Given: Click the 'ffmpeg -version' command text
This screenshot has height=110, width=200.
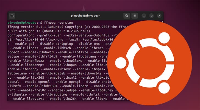Looking at the screenshot, I should [59, 23].
